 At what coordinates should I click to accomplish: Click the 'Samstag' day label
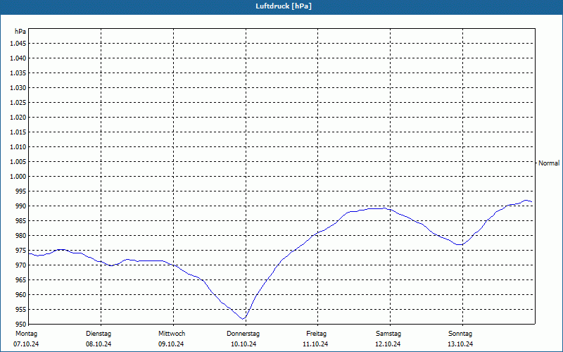pyautogui.click(x=388, y=334)
